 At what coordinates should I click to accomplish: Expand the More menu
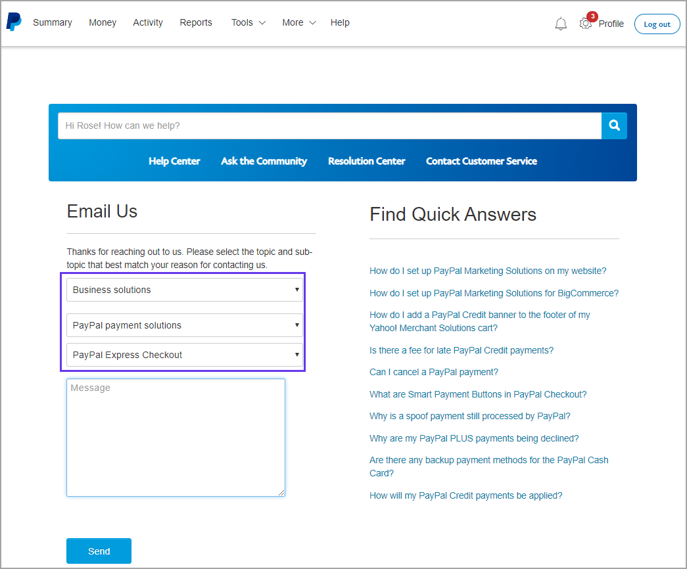[299, 22]
